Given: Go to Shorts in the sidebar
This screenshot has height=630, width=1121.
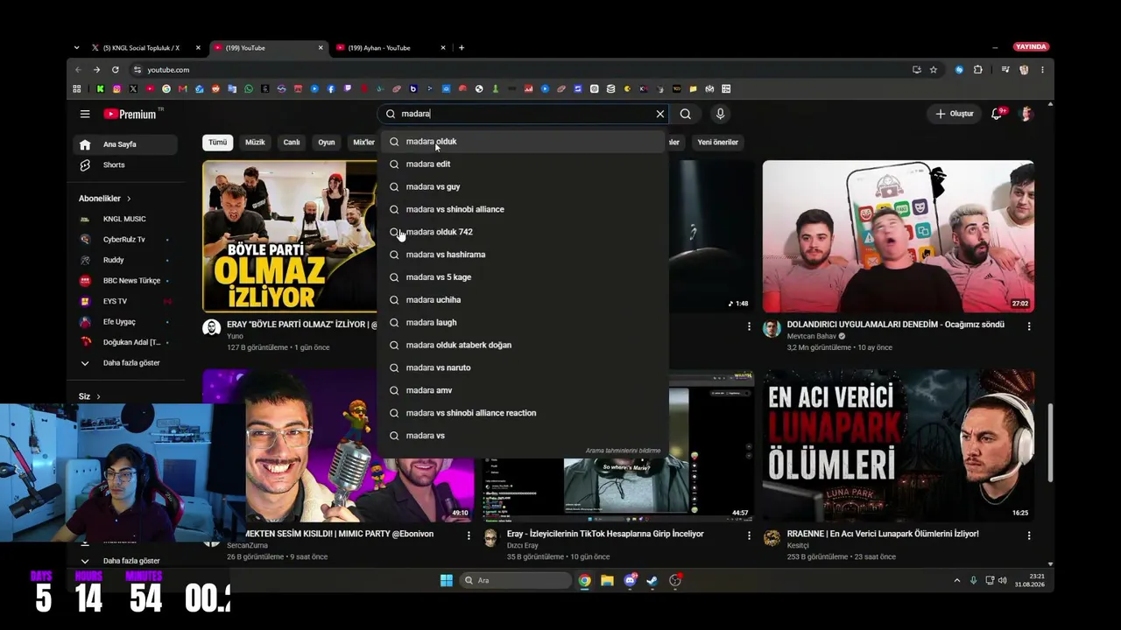Looking at the screenshot, I should pos(125,164).
